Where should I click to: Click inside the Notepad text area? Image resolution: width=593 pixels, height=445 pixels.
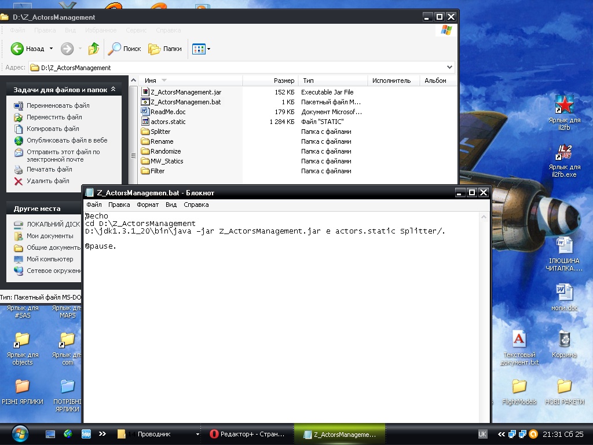point(278,319)
